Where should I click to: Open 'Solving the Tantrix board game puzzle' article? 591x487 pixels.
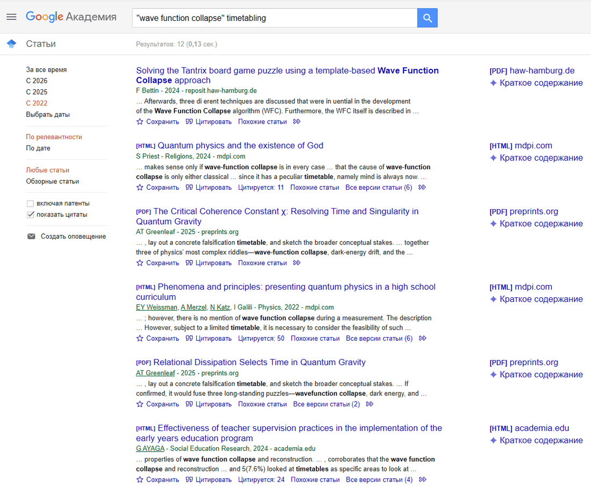[287, 75]
